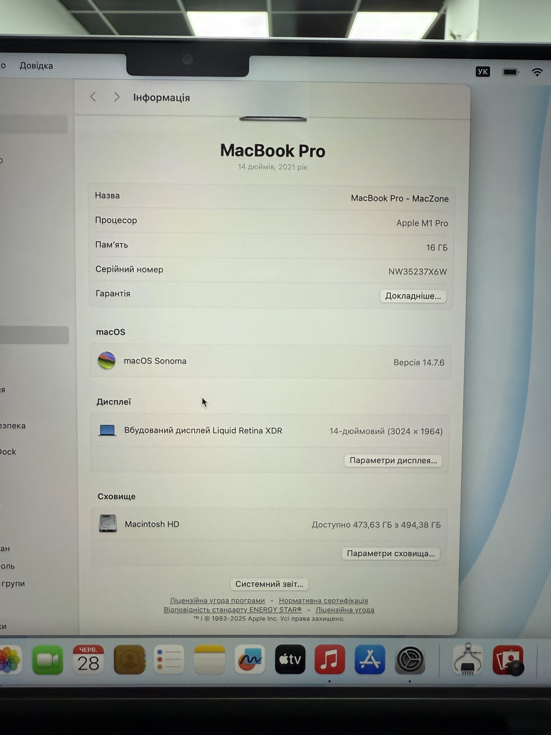Screen dimensions: 551x735
Task: Open the Ліцензійна угода link
Action: click(345, 610)
